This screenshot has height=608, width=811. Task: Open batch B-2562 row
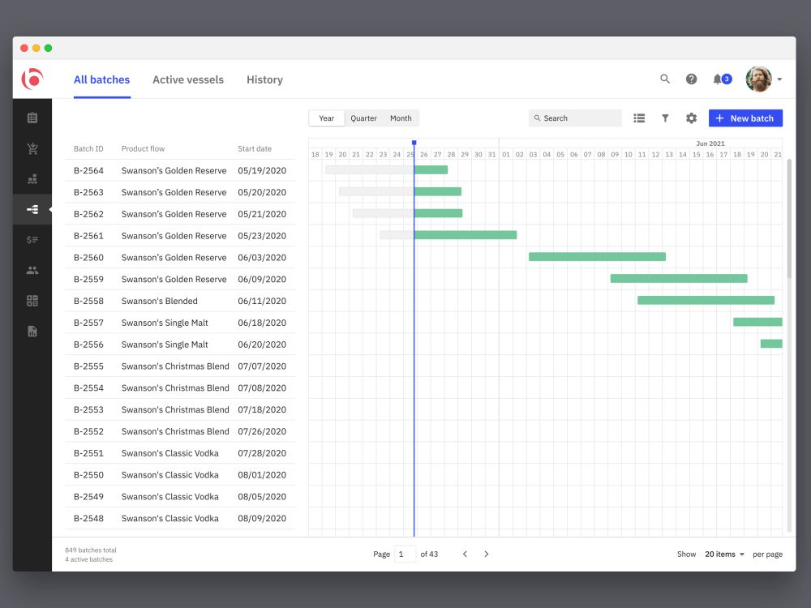tap(180, 214)
